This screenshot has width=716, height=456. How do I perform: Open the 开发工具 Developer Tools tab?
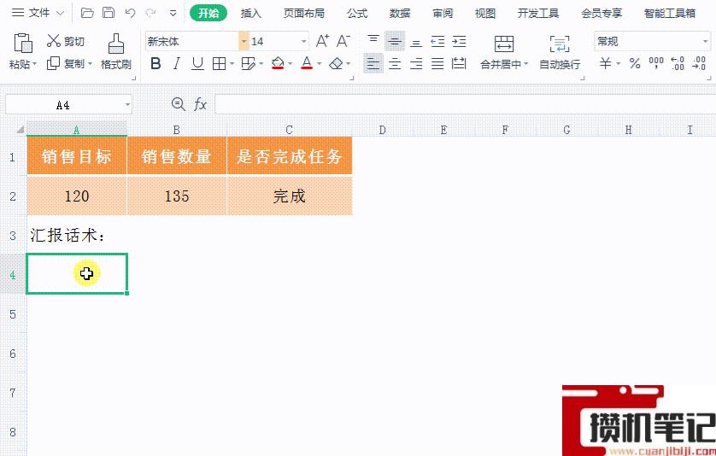point(538,14)
